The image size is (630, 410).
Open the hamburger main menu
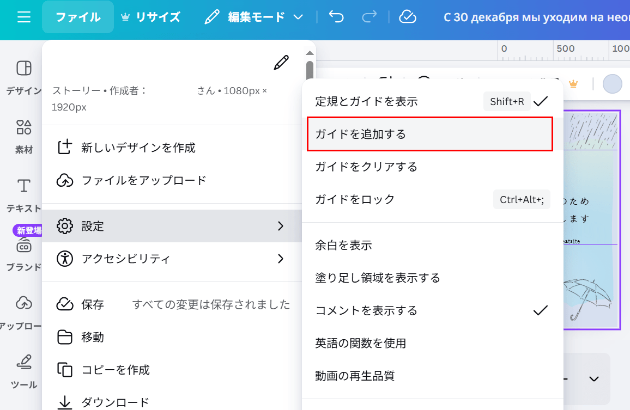[23, 17]
